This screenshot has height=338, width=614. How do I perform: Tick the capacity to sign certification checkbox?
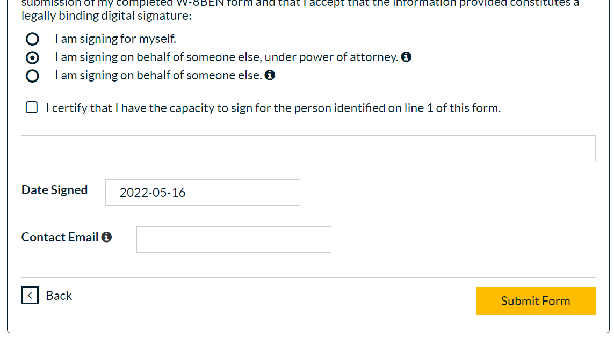[x=32, y=108]
